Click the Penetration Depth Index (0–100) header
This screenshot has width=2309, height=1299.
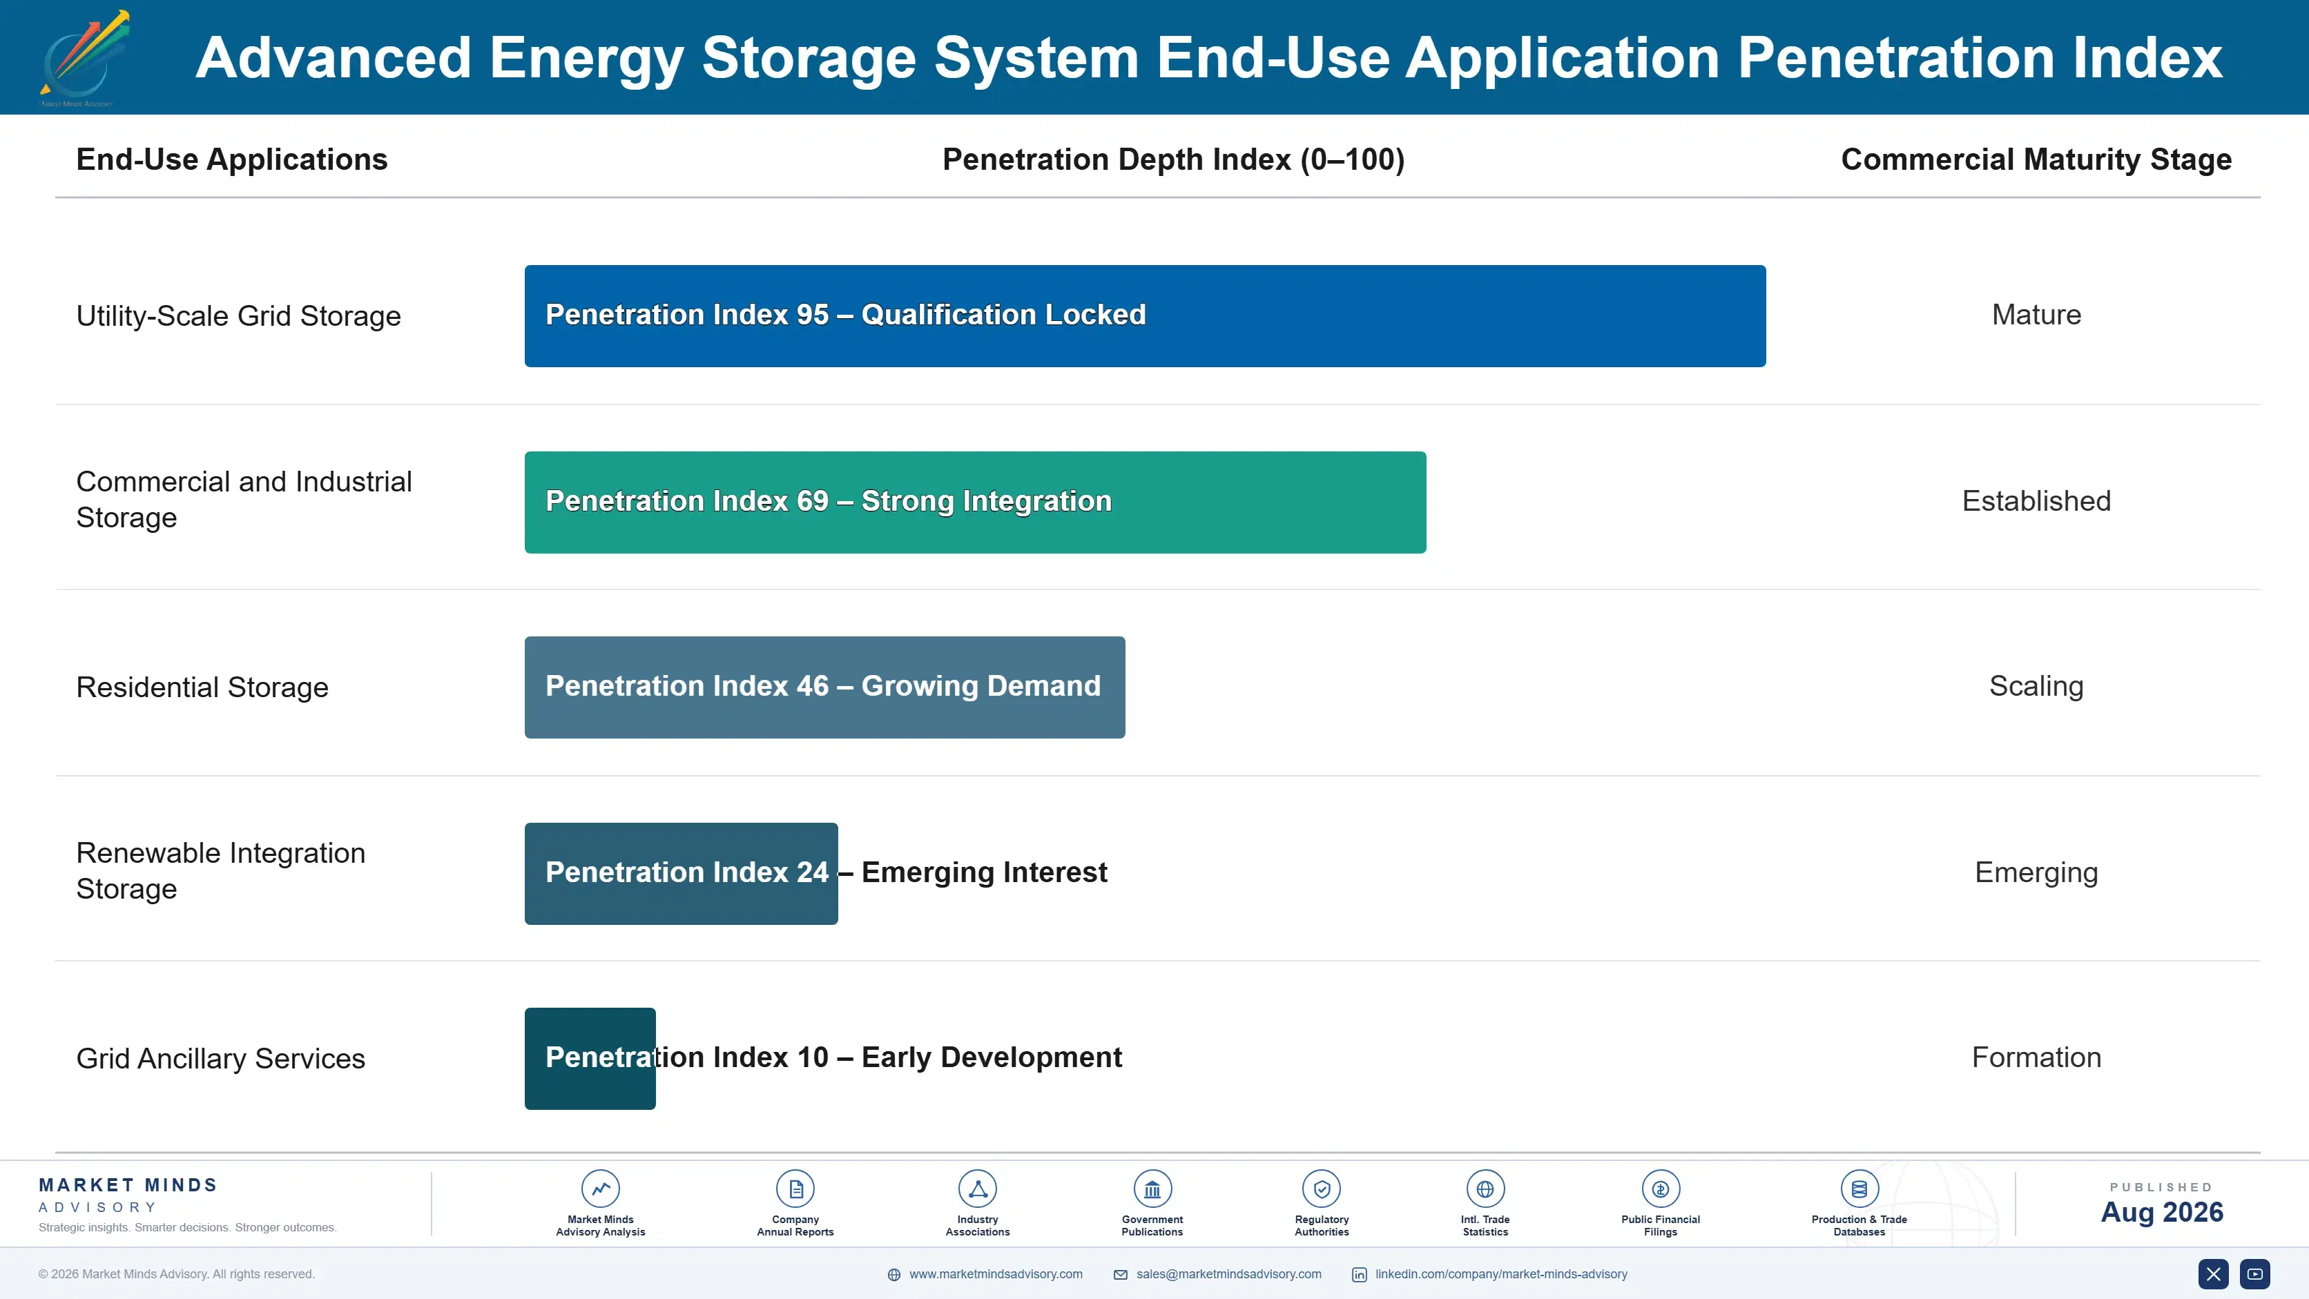pyautogui.click(x=1173, y=159)
